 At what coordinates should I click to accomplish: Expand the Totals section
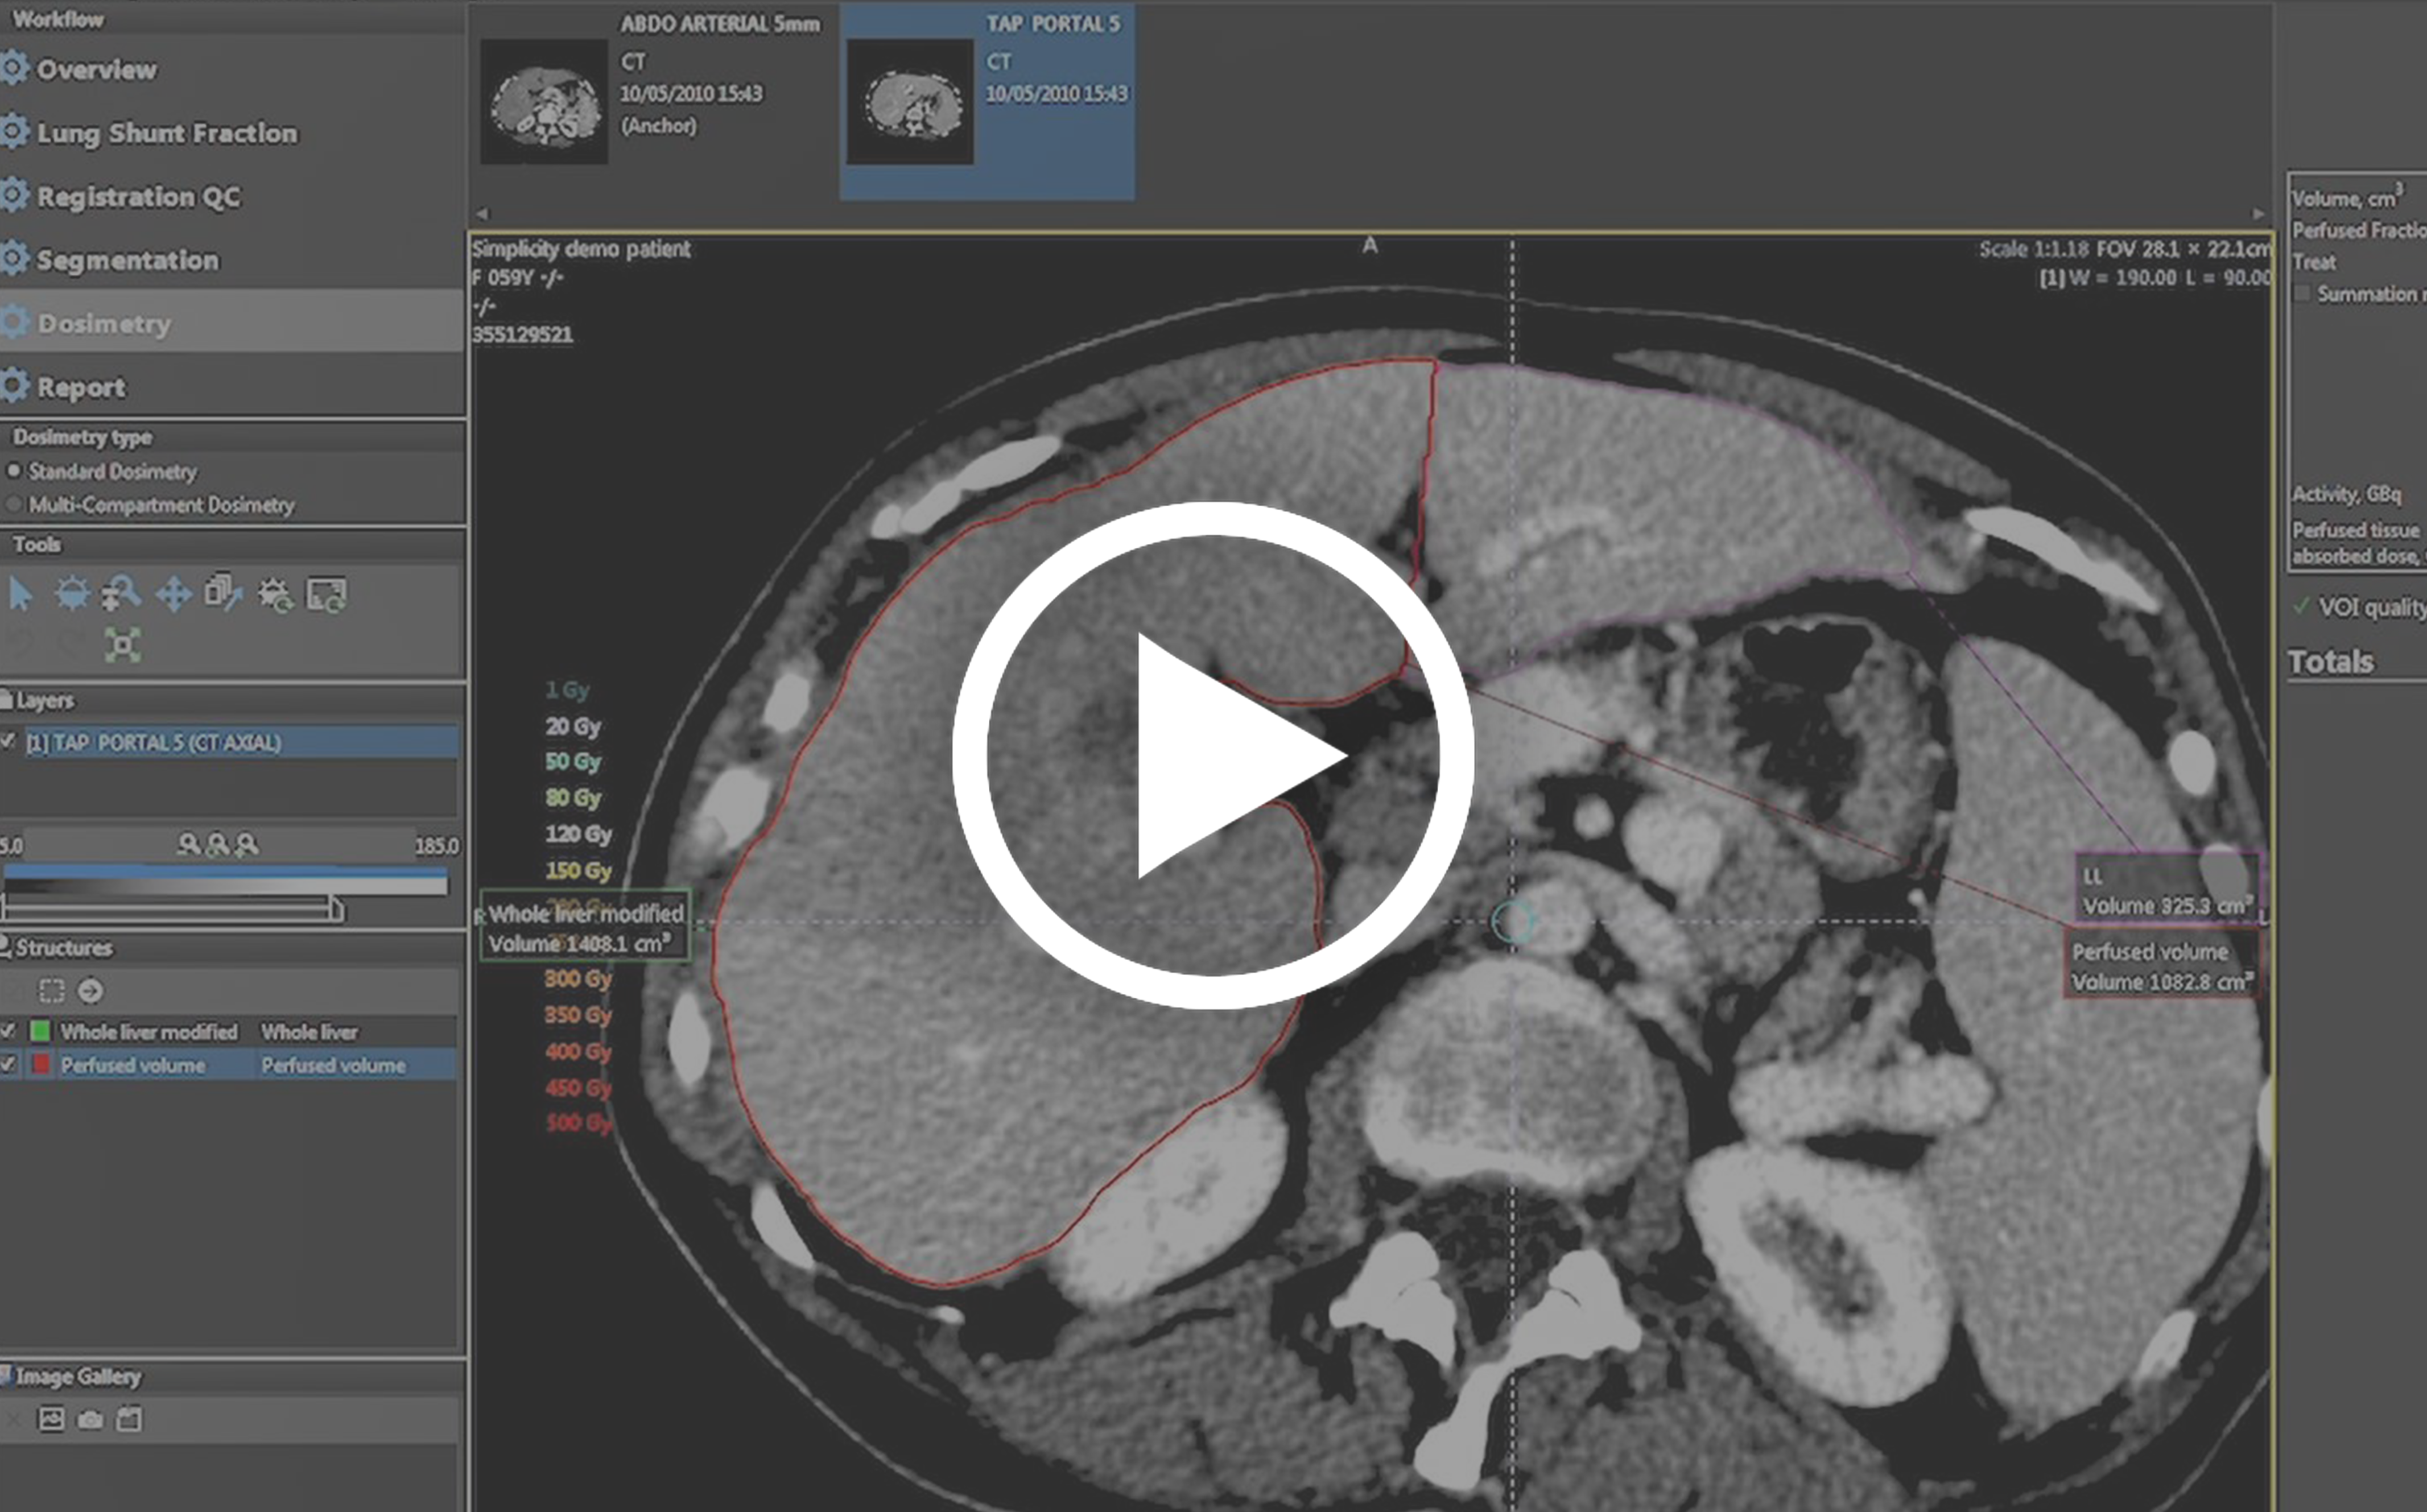[2331, 662]
